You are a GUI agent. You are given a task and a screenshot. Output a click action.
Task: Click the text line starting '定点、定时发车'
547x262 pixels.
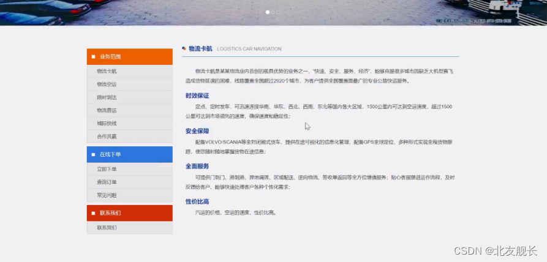coord(324,107)
